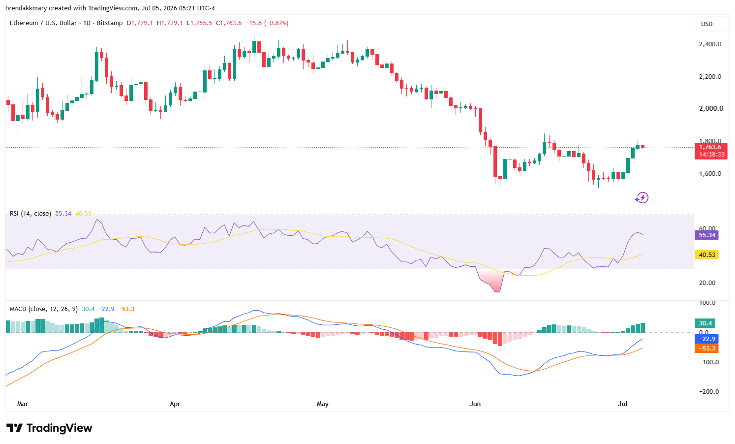Click the −53.3 value in MACD legend
This screenshot has height=444, width=735.
[x=126, y=309]
